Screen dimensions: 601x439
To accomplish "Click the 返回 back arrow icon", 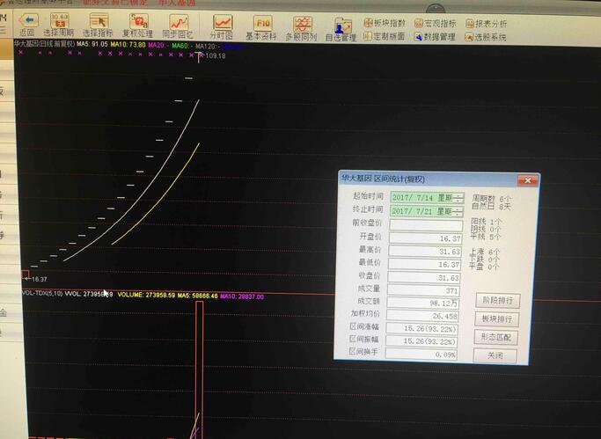I will tap(28, 20).
